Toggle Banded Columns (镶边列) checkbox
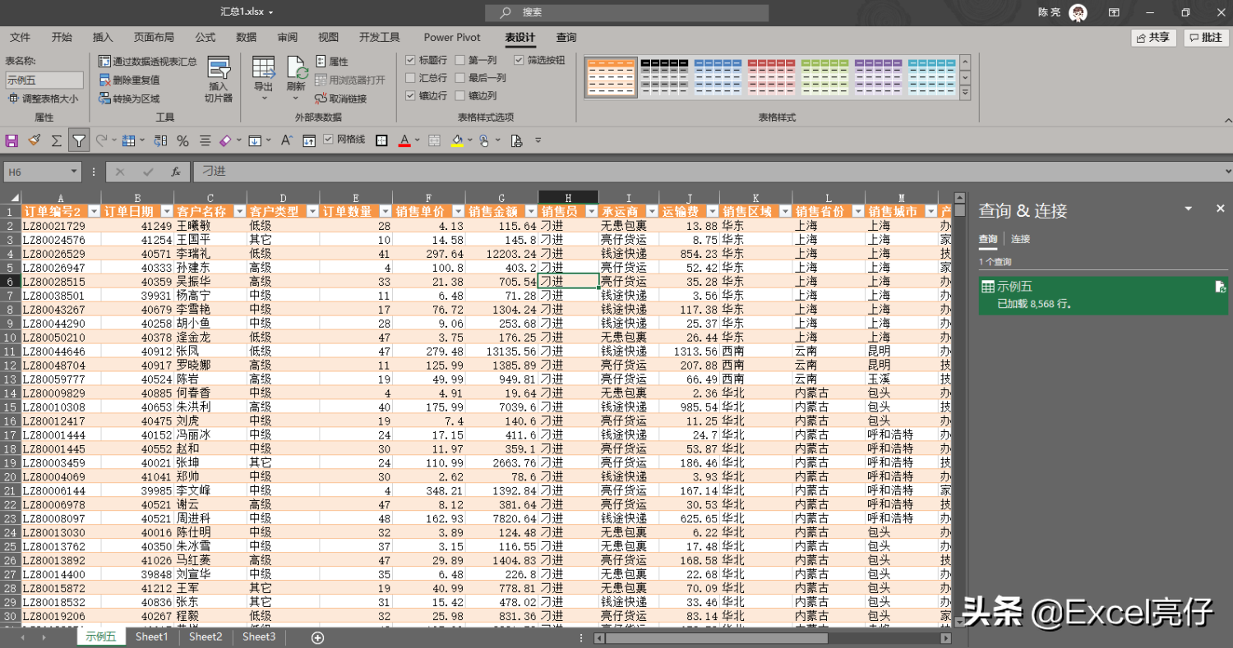Screen dimensions: 1233x648 [460, 96]
